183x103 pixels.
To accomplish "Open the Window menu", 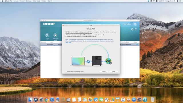I will [x=44, y=1].
